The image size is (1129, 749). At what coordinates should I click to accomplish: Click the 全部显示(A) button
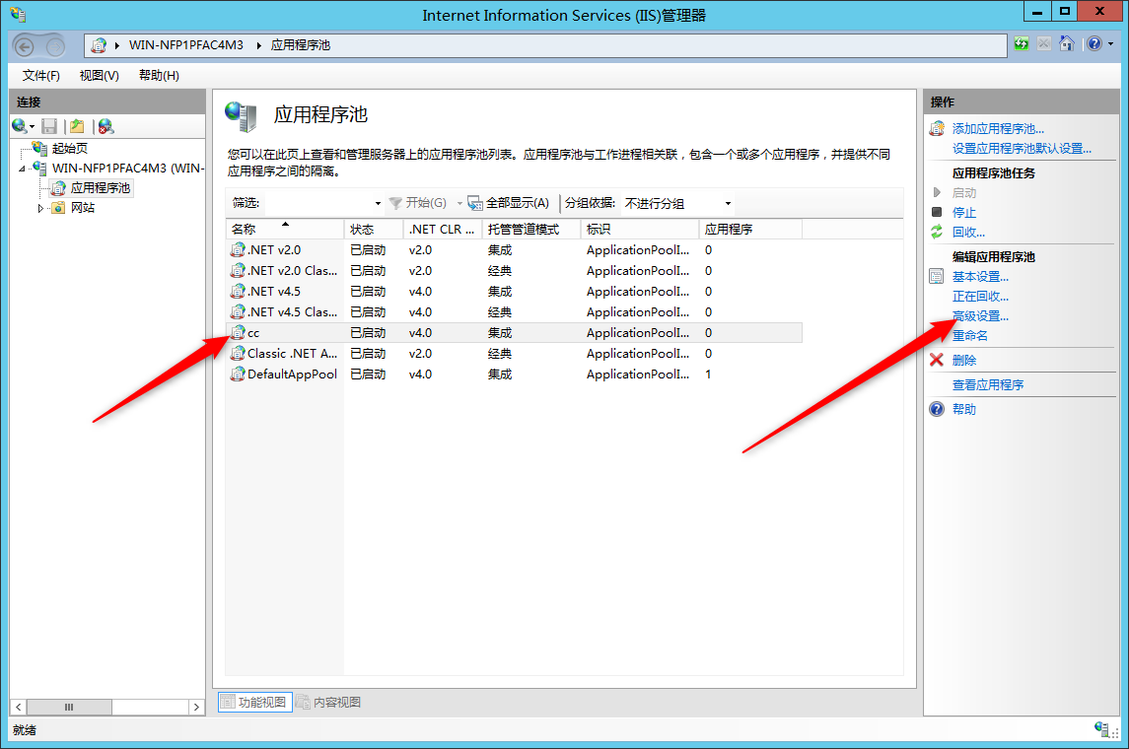(x=509, y=204)
